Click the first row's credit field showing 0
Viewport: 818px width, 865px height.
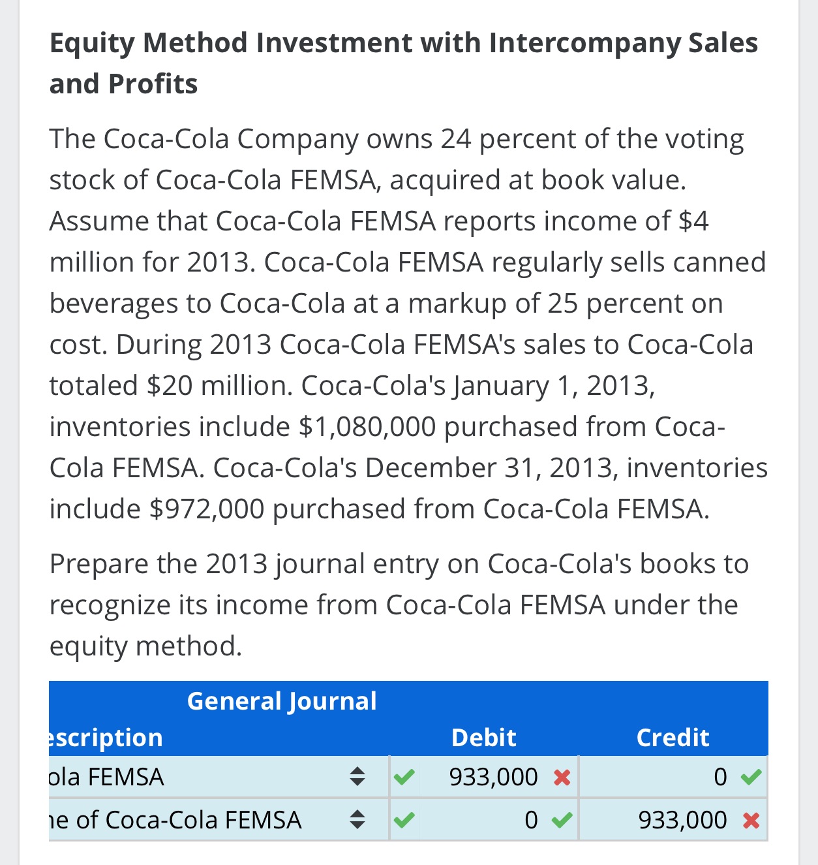pyautogui.click(x=720, y=777)
